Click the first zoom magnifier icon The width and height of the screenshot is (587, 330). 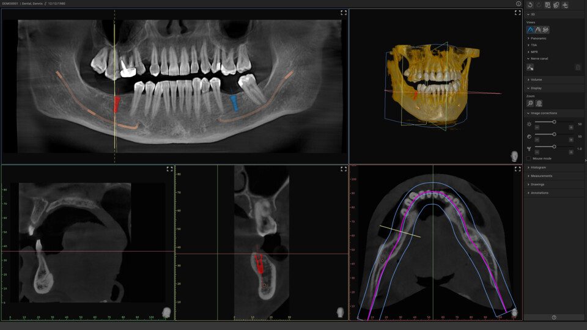[530, 103]
